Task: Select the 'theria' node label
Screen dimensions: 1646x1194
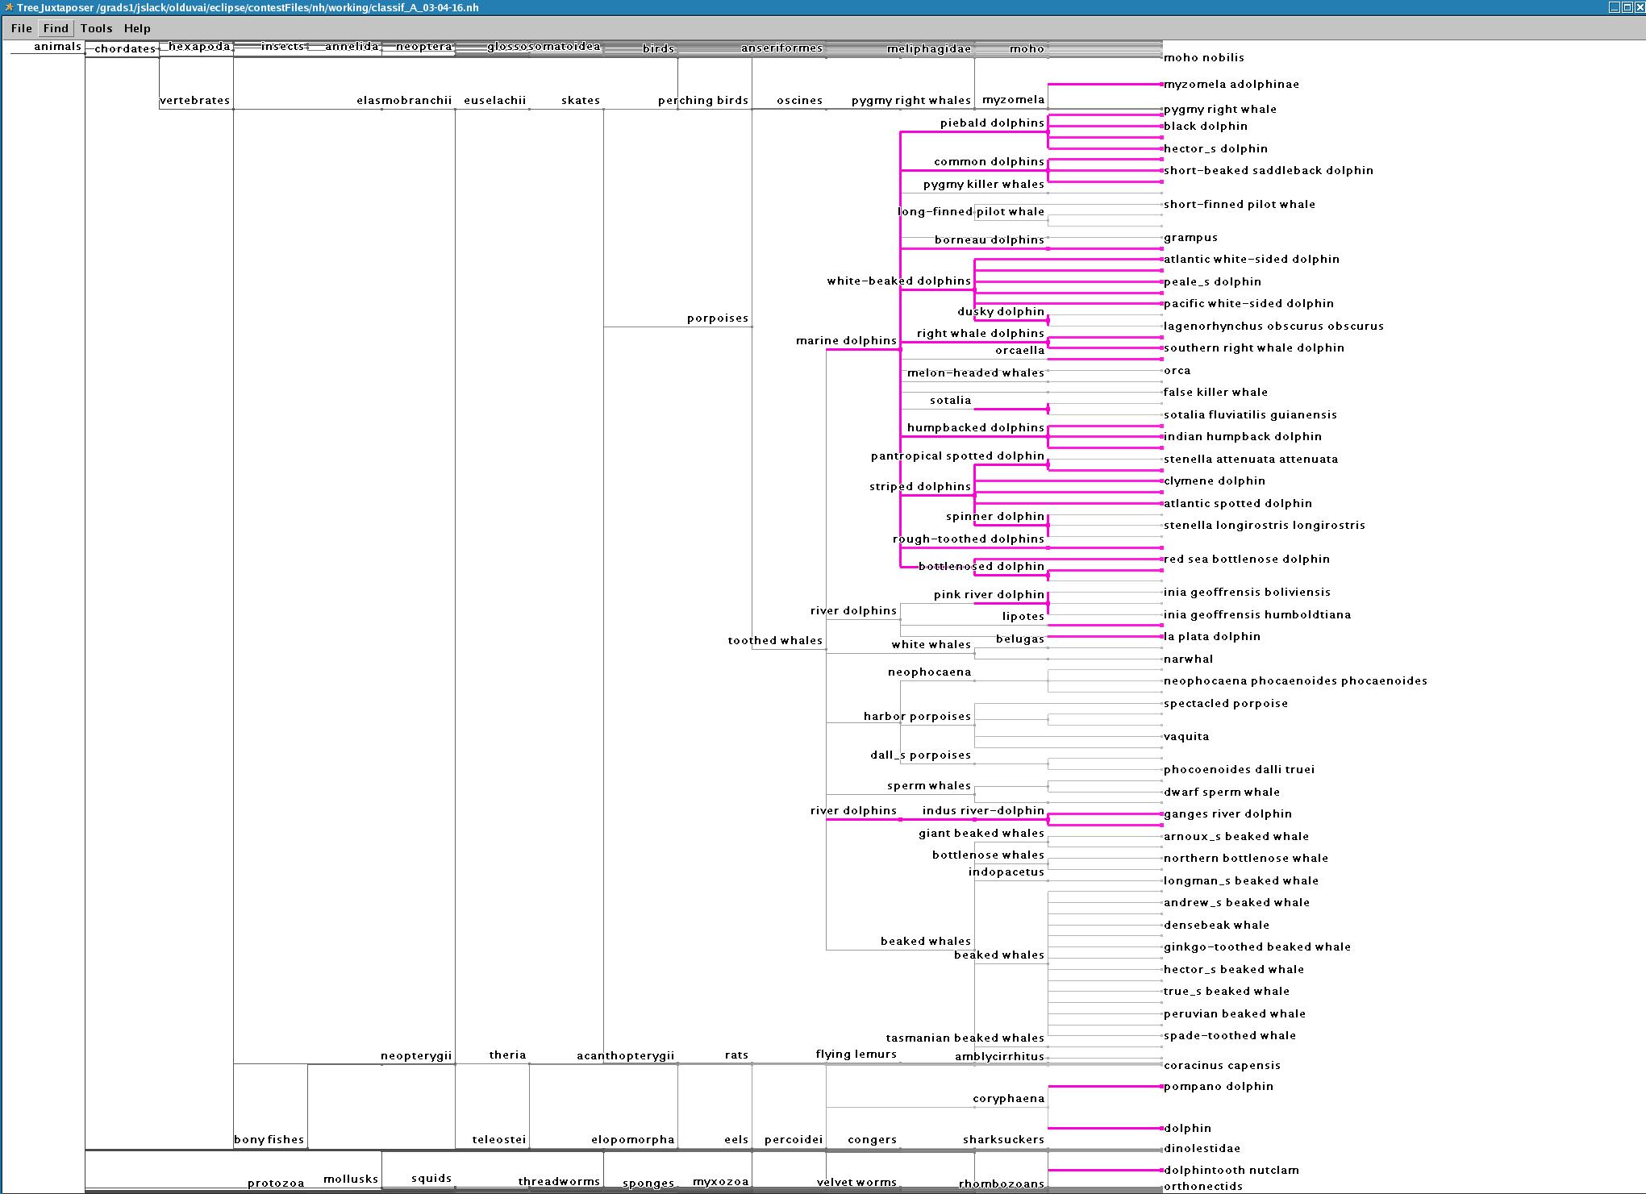Action: 507,1055
